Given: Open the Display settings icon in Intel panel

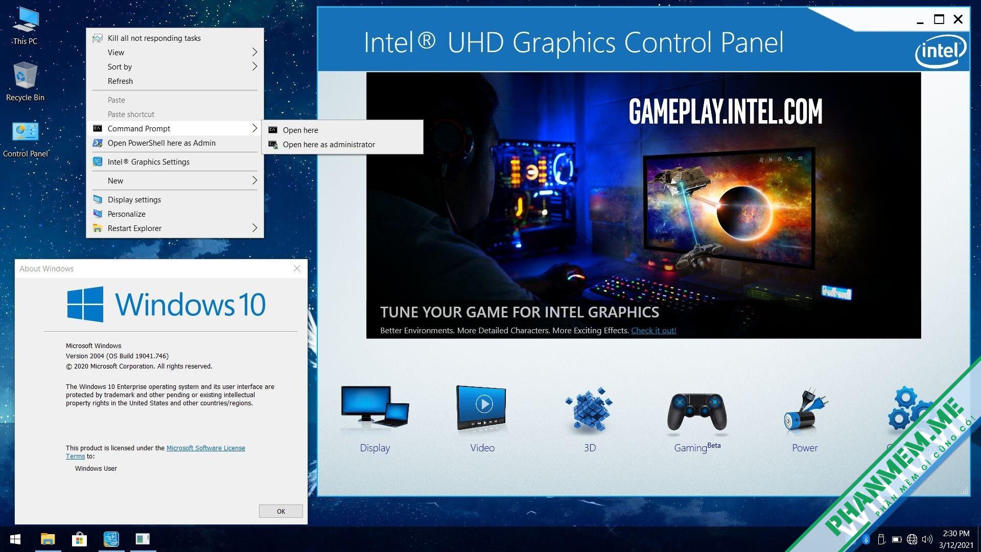Looking at the screenshot, I should (375, 407).
